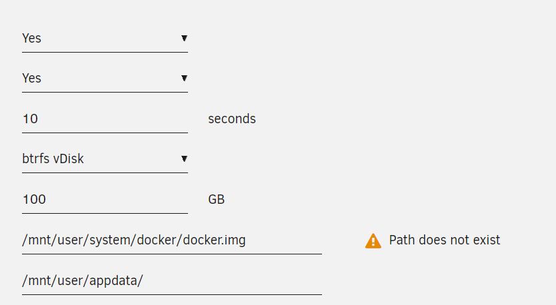Open the btrfs vDisk dropdown arrow

point(184,158)
